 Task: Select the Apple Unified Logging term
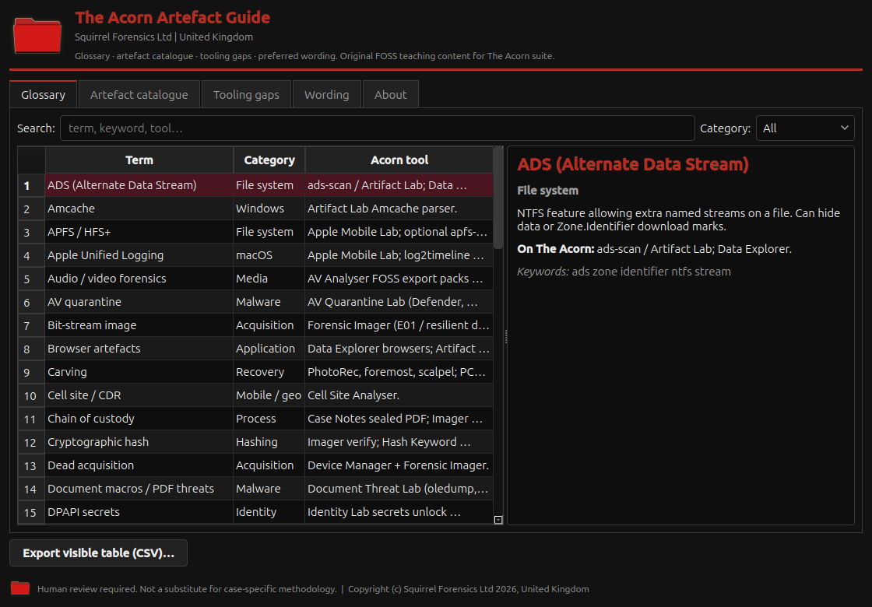139,255
